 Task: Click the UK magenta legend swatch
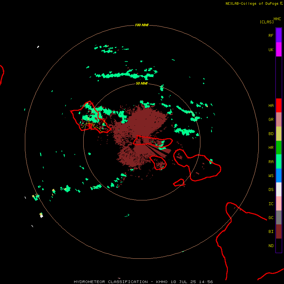point(279,50)
